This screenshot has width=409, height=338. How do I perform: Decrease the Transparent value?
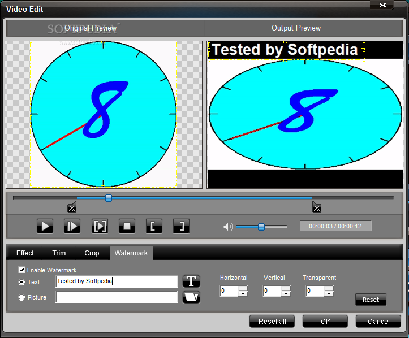coord(329,294)
